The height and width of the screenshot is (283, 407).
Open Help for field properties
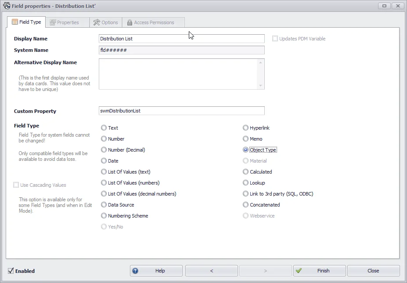[156, 271]
